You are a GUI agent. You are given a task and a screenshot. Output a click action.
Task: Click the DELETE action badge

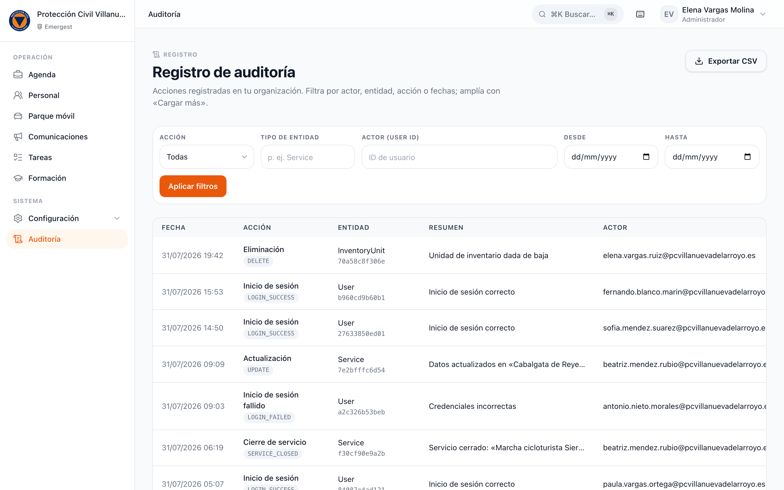(258, 261)
